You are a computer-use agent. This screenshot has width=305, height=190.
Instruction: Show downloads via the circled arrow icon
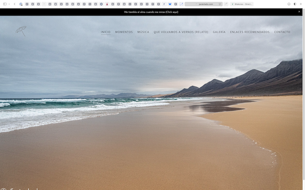(289, 4)
